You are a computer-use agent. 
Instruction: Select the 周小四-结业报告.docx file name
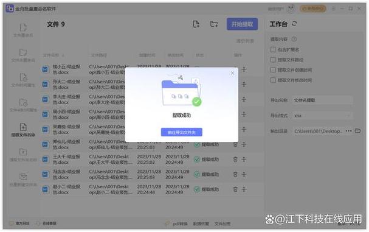pyautogui.click(x=66, y=114)
